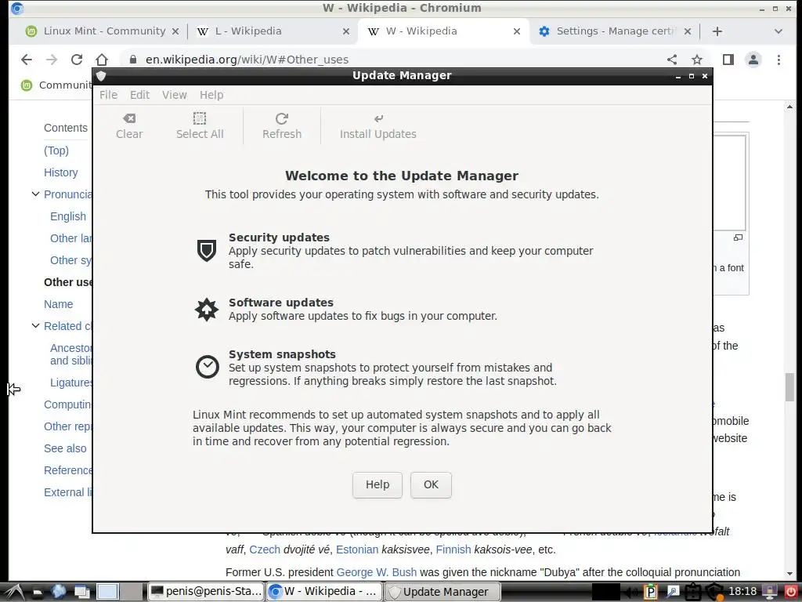The width and height of the screenshot is (802, 602).
Task: Open the Finnish link in the article
Action: point(453,549)
